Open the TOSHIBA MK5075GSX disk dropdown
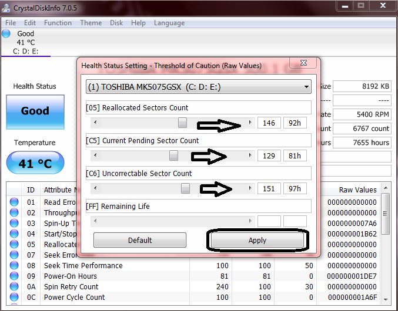 click(199, 87)
